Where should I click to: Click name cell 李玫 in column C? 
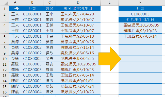pos(49,20)
